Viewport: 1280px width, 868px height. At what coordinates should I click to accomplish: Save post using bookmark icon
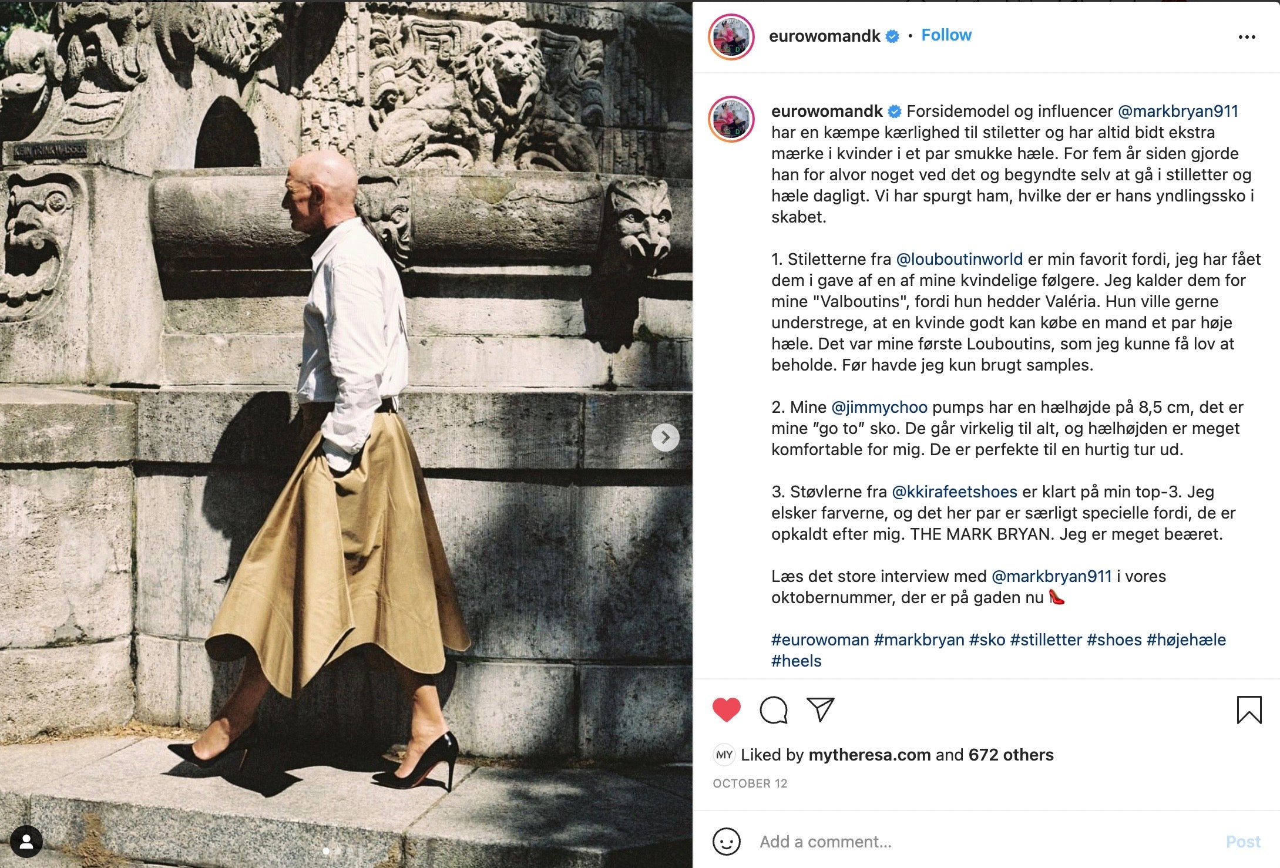click(x=1249, y=710)
